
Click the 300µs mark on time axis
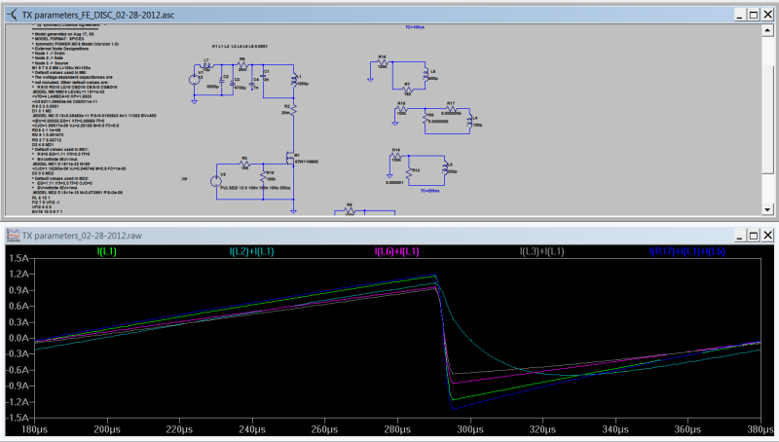[470, 429]
